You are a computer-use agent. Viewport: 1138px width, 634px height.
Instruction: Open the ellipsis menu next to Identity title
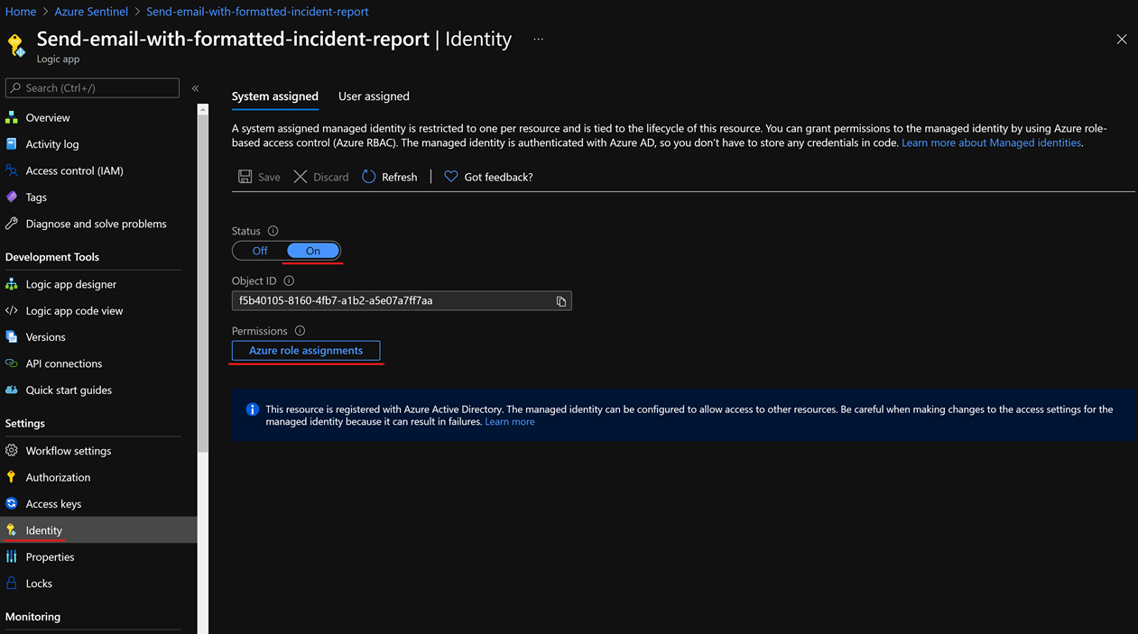pyautogui.click(x=538, y=40)
